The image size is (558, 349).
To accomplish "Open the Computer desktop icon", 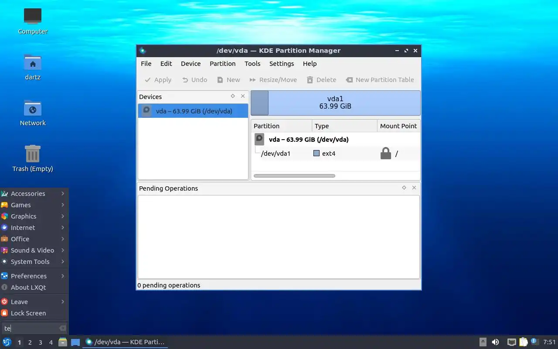I will tap(33, 21).
